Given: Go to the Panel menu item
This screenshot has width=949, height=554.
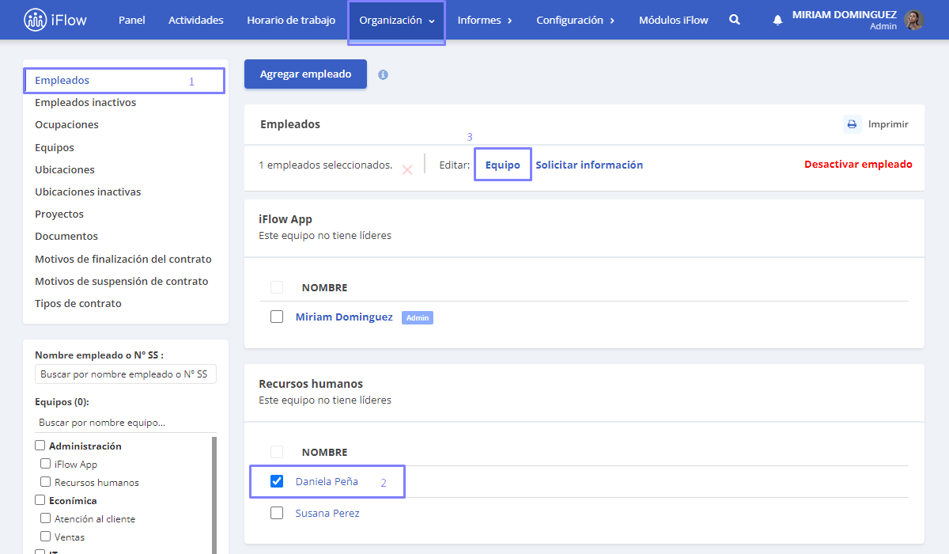Looking at the screenshot, I should [x=132, y=21].
